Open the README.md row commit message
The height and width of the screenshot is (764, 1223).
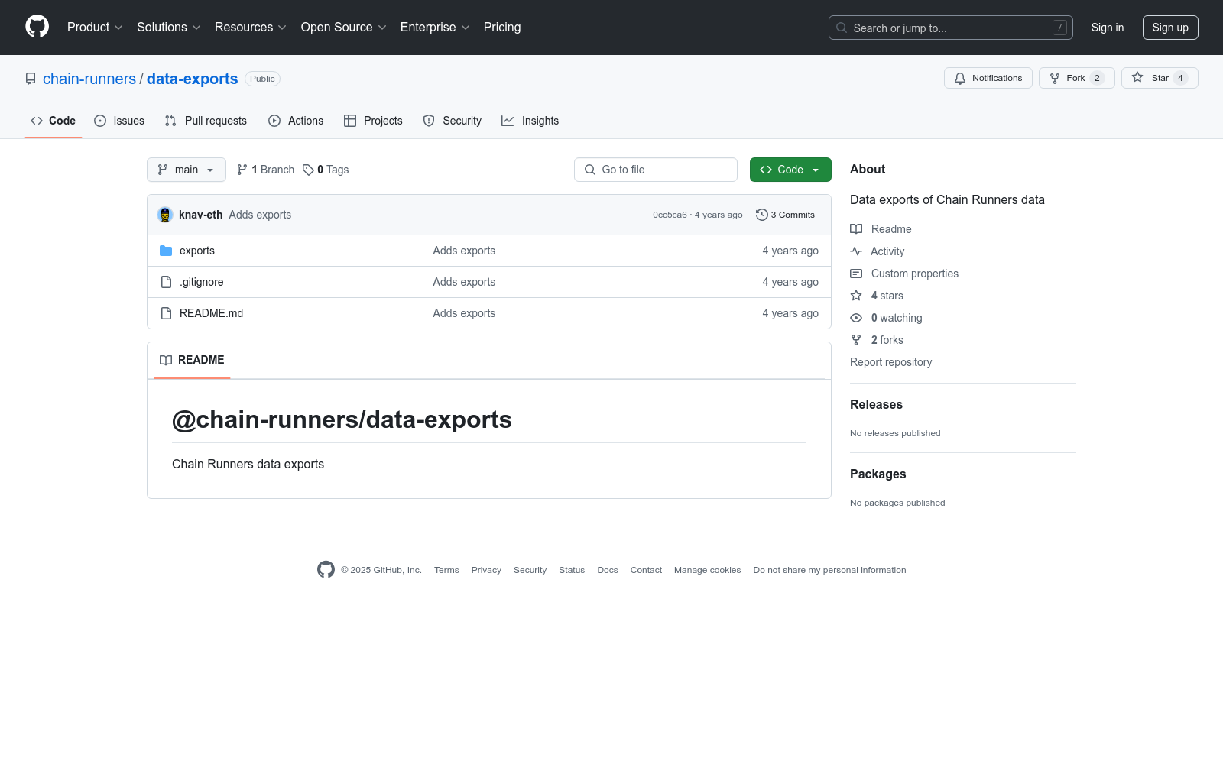464,313
